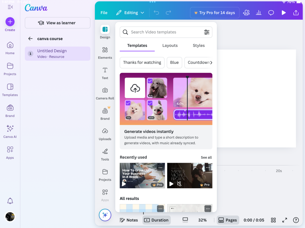Switch to the Layouts tab
This screenshot has height=228, width=305.
click(170, 45)
